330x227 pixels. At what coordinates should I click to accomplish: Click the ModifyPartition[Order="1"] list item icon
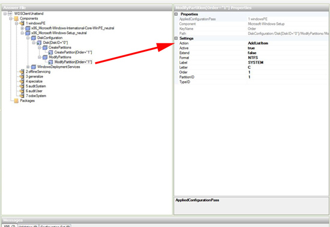(50, 62)
